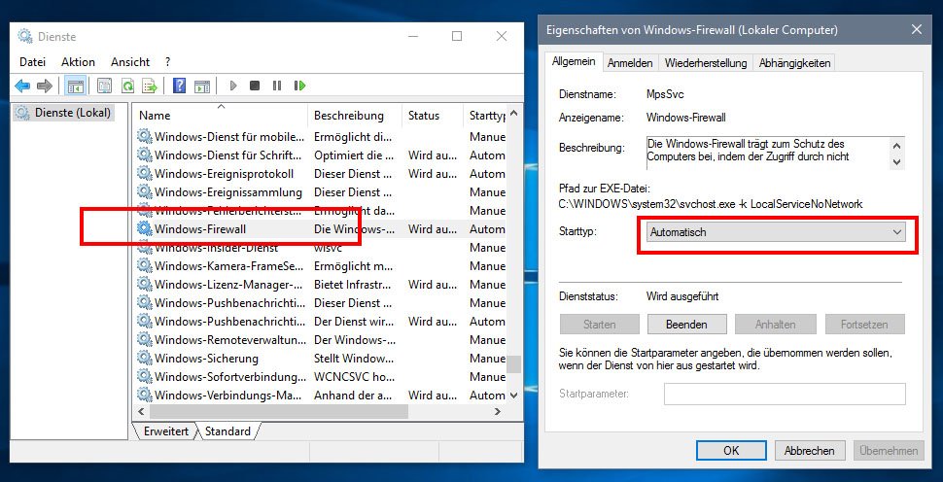Open help via blue question mark icon
The height and width of the screenshot is (482, 943).
click(179, 86)
